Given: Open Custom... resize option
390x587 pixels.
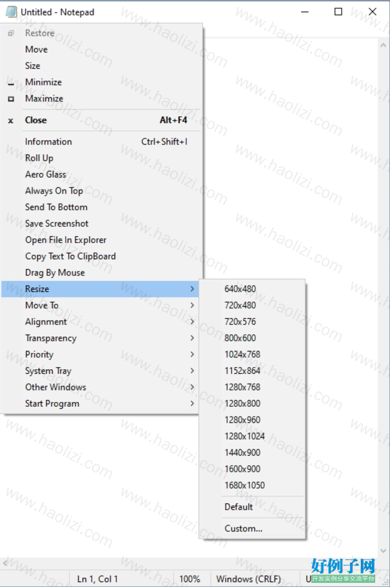Looking at the screenshot, I should (x=252, y=529).
